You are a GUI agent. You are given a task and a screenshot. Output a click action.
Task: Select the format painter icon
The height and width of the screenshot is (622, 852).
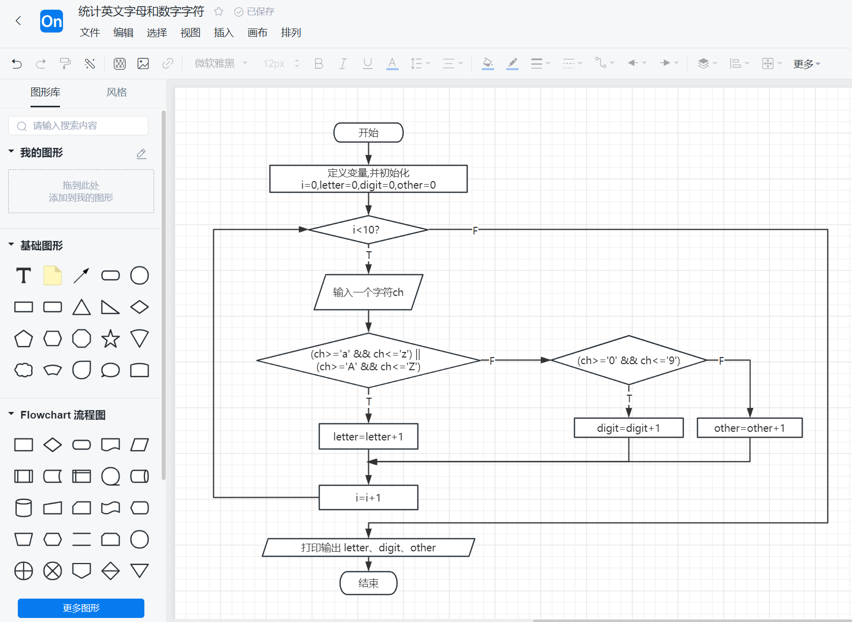(65, 64)
